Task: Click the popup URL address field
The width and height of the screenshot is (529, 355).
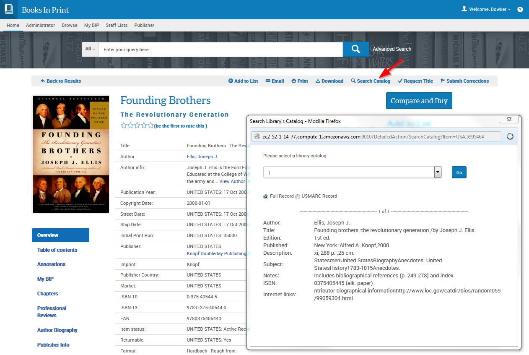Action: [376, 136]
